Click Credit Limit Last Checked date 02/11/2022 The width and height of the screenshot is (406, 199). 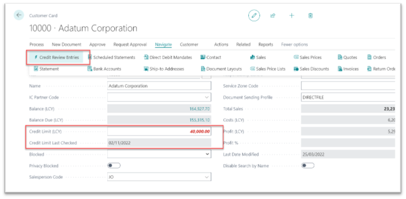click(159, 143)
